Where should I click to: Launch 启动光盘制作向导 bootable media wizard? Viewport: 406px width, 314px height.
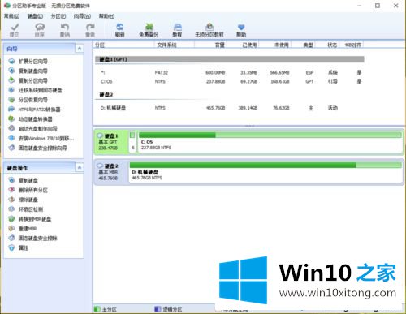[32, 128]
